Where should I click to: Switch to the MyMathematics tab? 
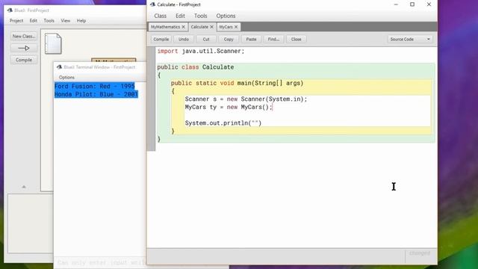click(x=166, y=27)
